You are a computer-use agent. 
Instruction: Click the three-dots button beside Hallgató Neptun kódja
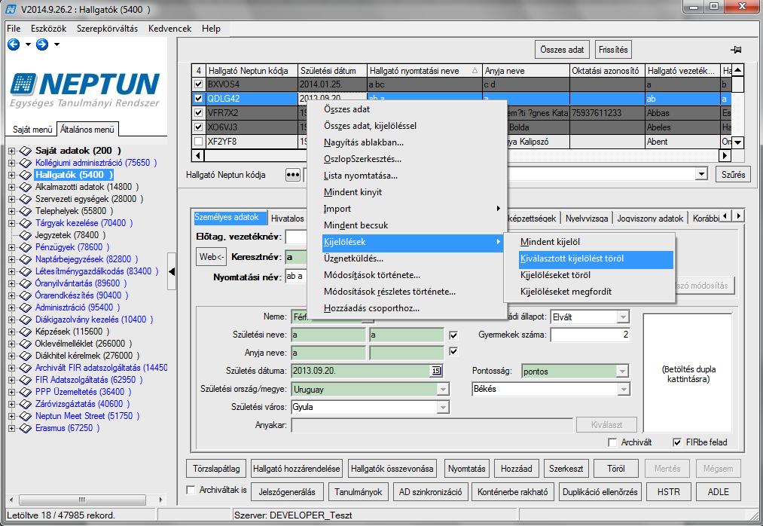click(292, 175)
